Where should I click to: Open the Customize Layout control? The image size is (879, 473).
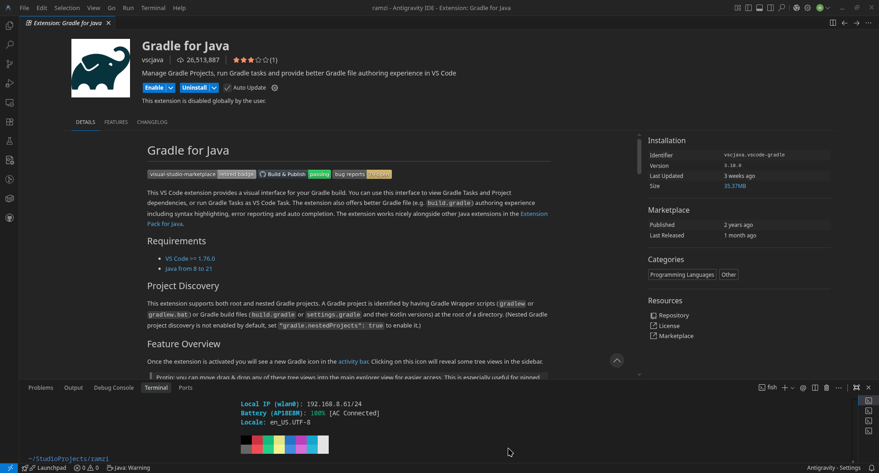(x=738, y=8)
